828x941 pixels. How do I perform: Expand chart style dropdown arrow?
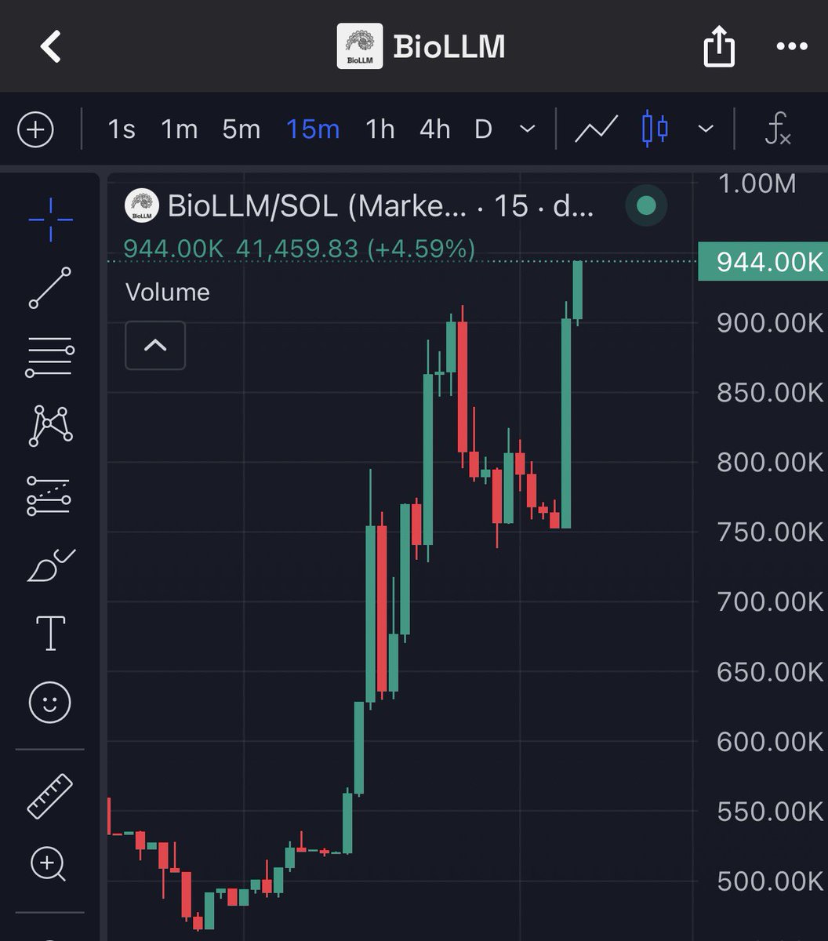[706, 129]
